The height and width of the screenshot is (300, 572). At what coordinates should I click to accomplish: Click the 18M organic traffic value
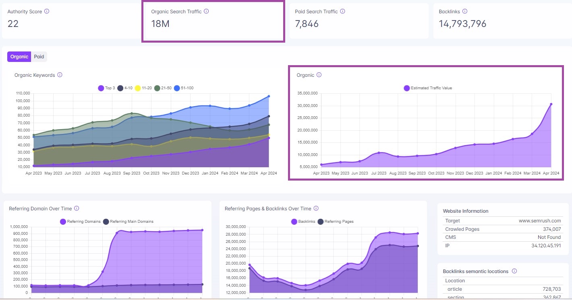[x=160, y=24]
